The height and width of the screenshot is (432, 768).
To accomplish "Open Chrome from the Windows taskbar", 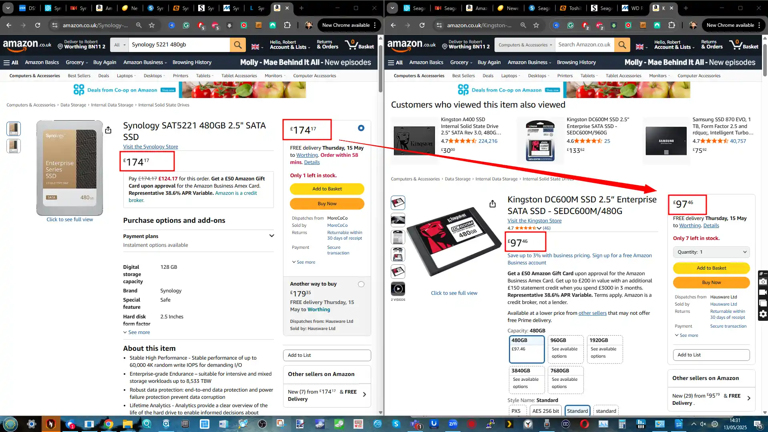I will (108, 424).
